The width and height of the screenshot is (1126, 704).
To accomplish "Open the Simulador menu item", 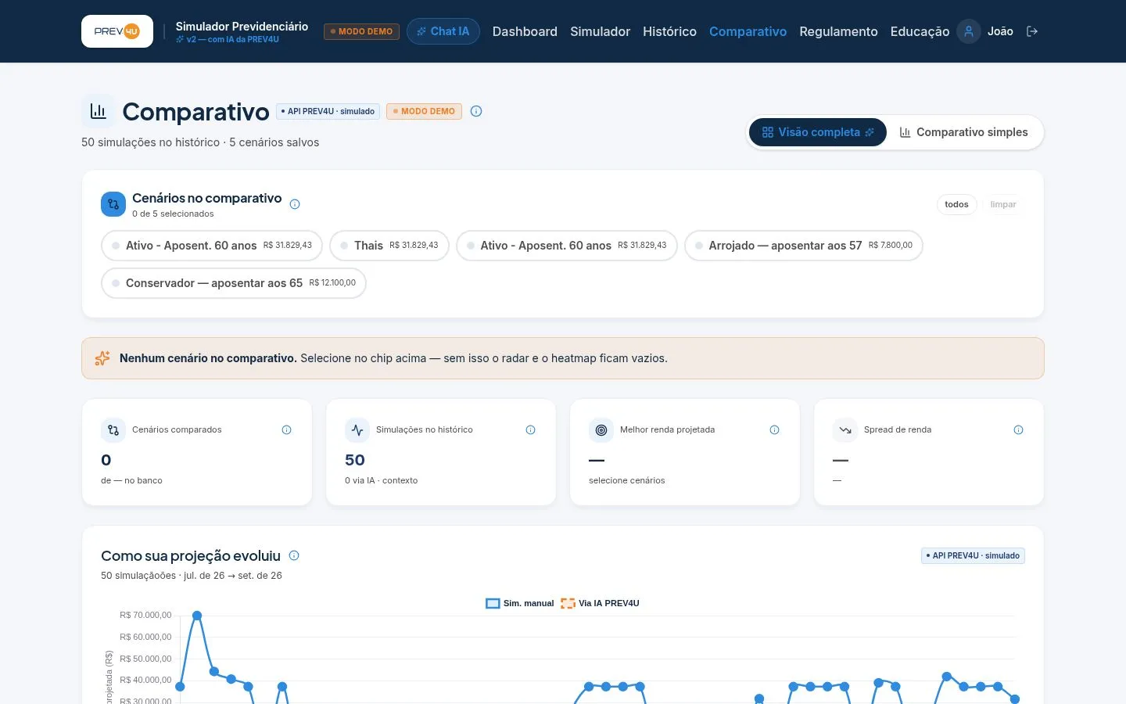I will (x=600, y=31).
